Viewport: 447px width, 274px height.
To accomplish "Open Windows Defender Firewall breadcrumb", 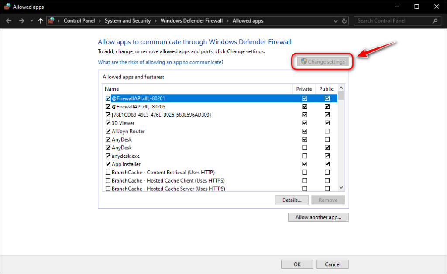I will click(x=192, y=21).
